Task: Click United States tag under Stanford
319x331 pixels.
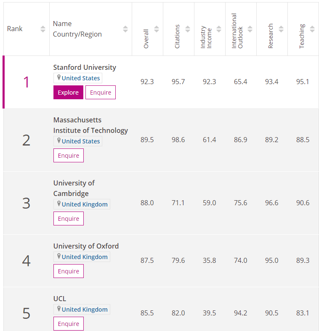Action: [80, 78]
